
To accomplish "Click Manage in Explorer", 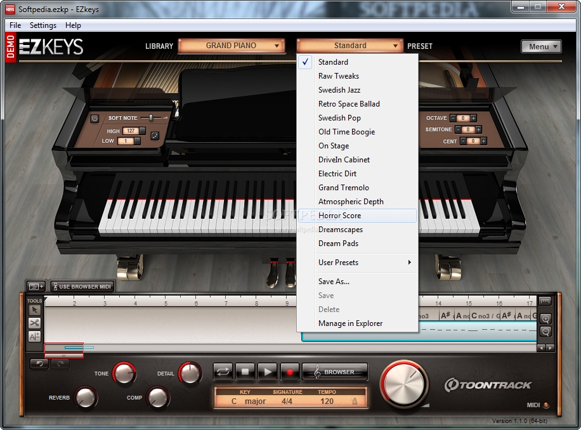I will (x=357, y=323).
